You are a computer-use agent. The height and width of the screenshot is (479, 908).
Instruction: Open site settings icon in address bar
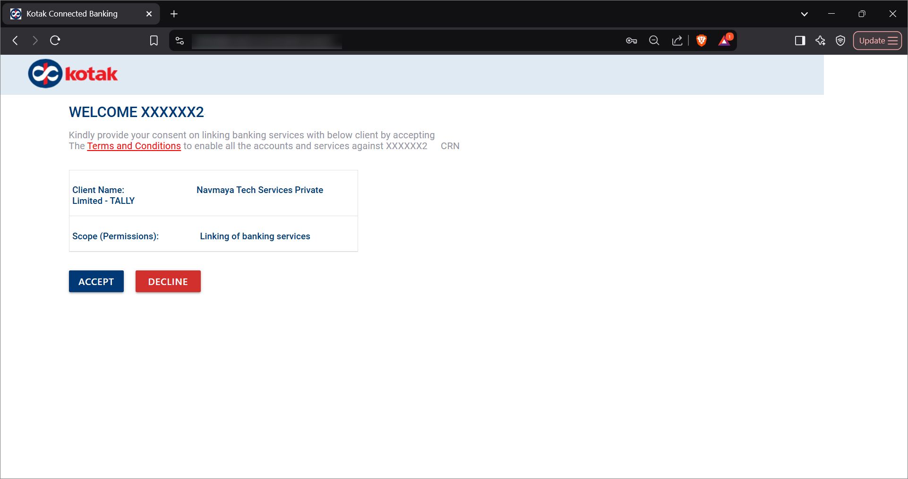tap(180, 41)
